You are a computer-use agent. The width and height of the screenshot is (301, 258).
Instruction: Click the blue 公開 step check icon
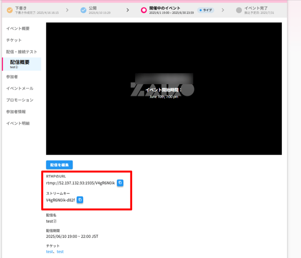tap(83, 10)
